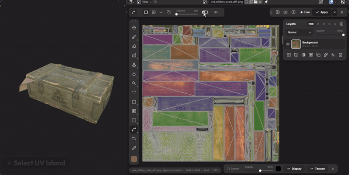The image size is (349, 175).
Task: Click the Apply button
Action: pos(322,12)
